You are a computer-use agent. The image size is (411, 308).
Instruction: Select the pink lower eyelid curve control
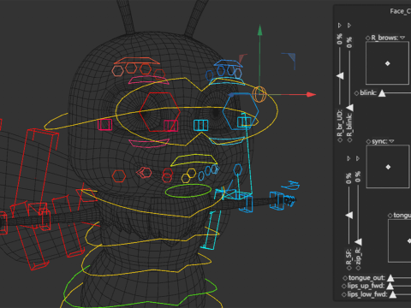[149, 143]
